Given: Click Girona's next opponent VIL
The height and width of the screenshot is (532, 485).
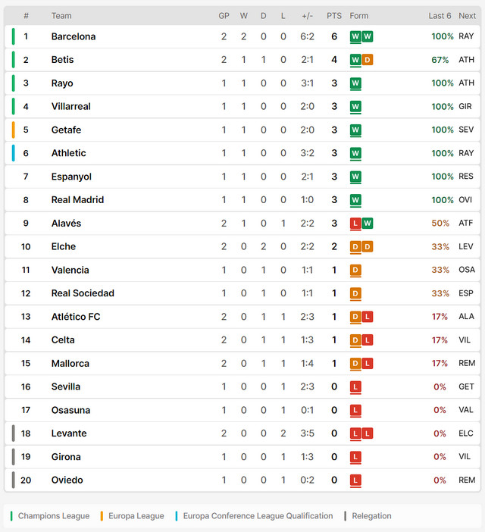Looking at the screenshot, I should [x=465, y=457].
